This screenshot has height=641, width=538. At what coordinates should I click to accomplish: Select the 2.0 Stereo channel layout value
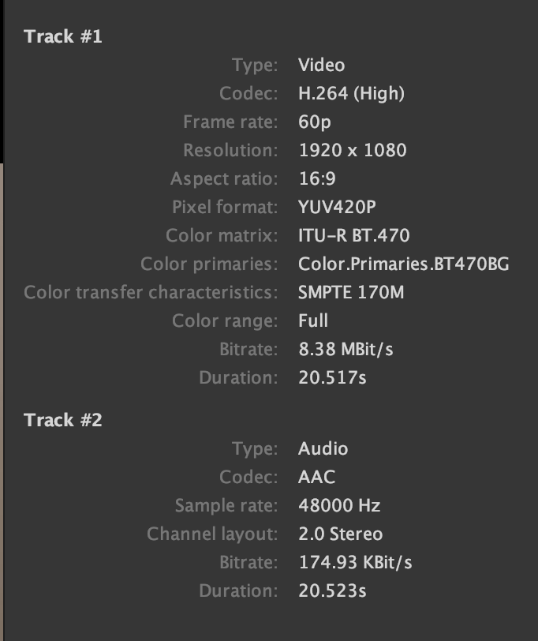(340, 534)
